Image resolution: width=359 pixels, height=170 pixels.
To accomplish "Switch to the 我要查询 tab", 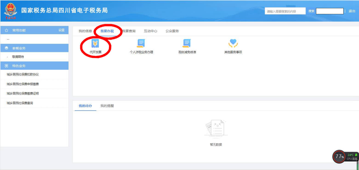I will click(129, 31).
